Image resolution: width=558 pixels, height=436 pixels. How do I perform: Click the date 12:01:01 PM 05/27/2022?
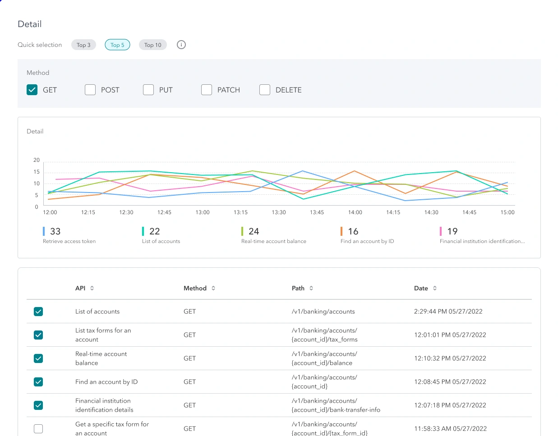pyautogui.click(x=450, y=335)
